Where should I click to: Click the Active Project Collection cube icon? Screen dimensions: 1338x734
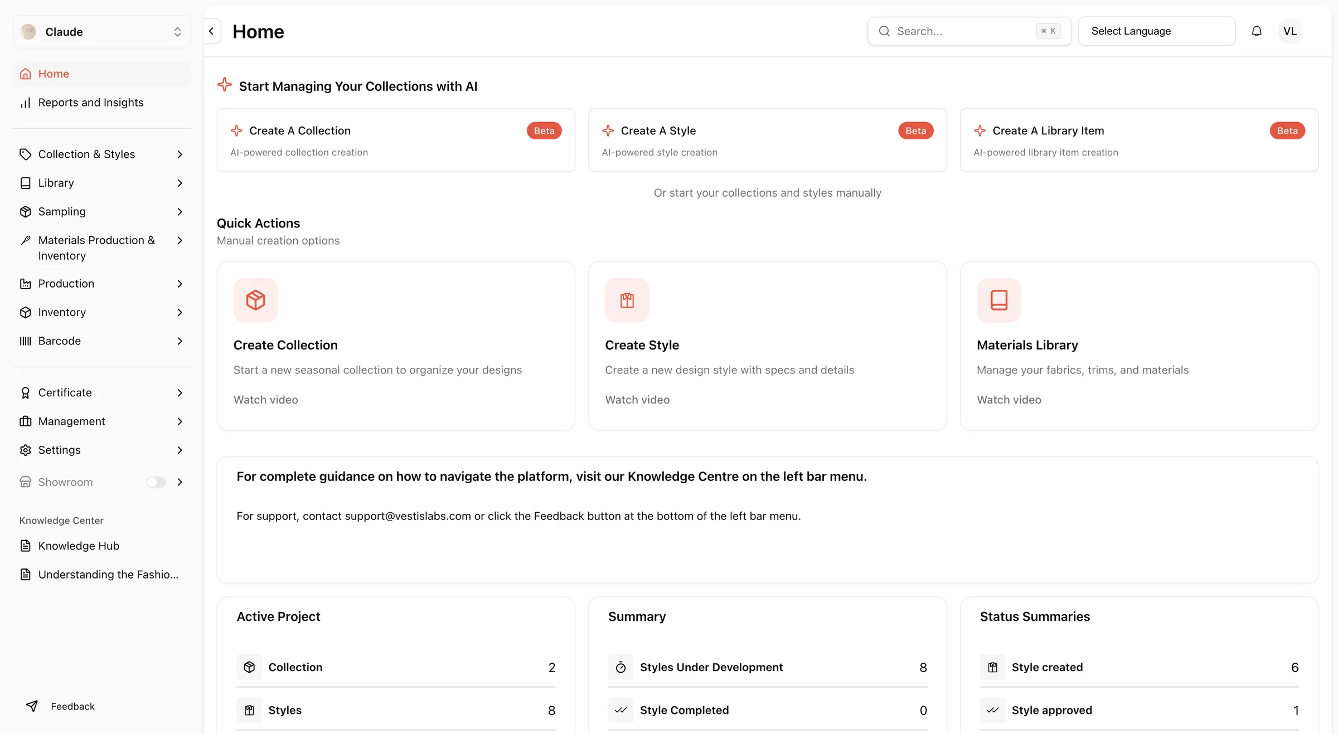click(x=249, y=667)
